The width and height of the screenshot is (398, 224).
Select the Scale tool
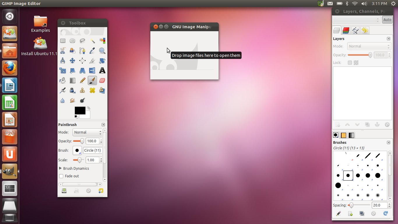pos(63,71)
